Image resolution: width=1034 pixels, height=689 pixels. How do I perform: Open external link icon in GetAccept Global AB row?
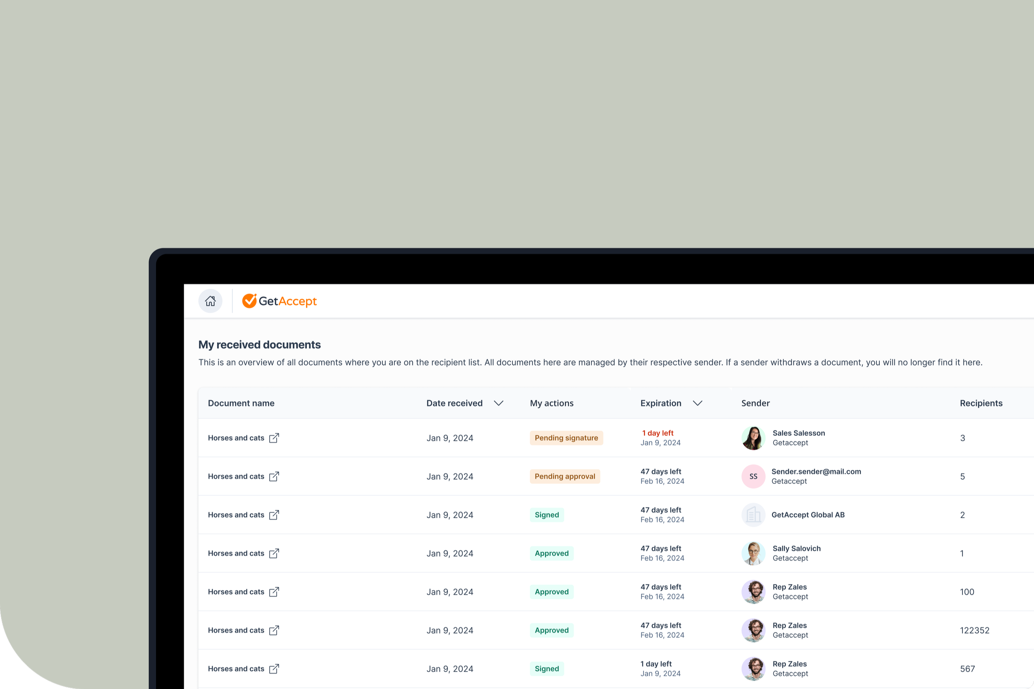[274, 515]
